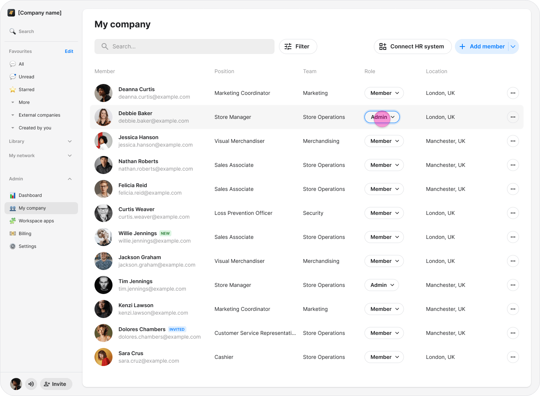This screenshot has height=396, width=540.
Task: Click Felicia Reid's avatar
Action: 103,189
